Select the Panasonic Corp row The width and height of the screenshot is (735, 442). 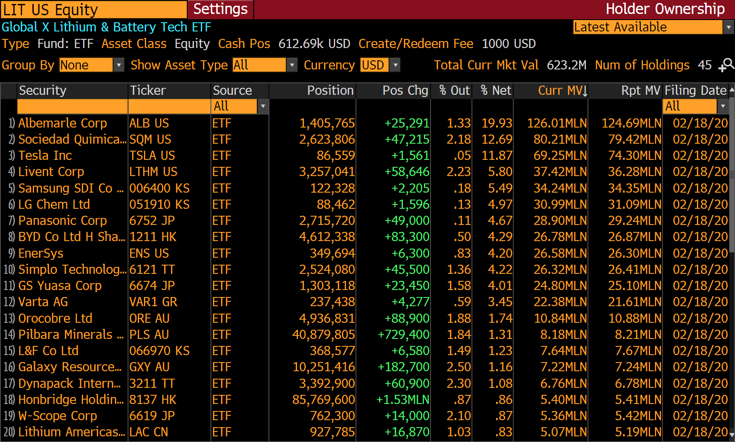364,221
